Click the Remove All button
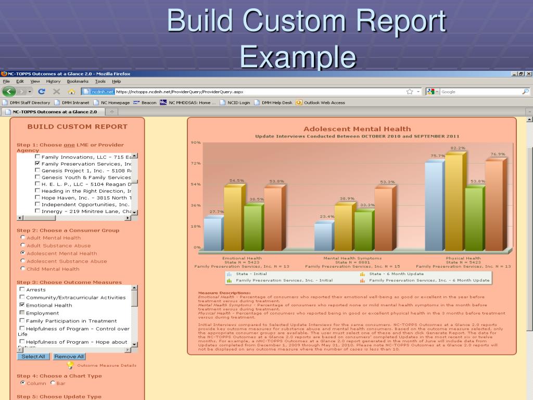Image resolution: width=533 pixels, height=400 pixels. (x=69, y=356)
